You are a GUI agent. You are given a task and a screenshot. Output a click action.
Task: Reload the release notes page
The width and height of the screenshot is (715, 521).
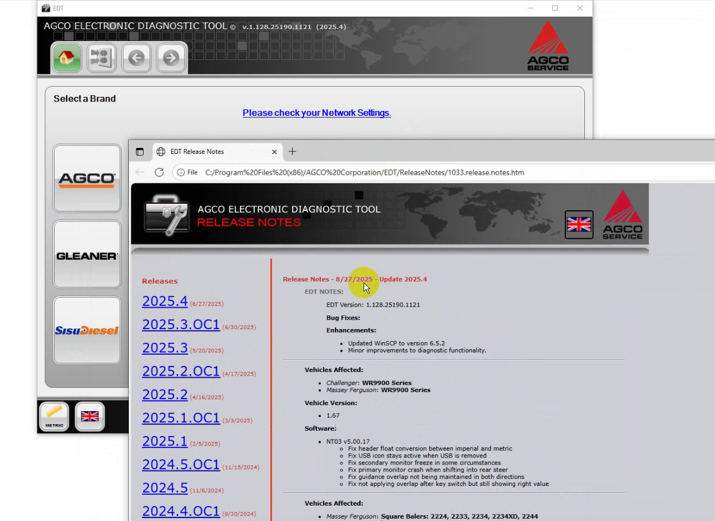pos(159,172)
